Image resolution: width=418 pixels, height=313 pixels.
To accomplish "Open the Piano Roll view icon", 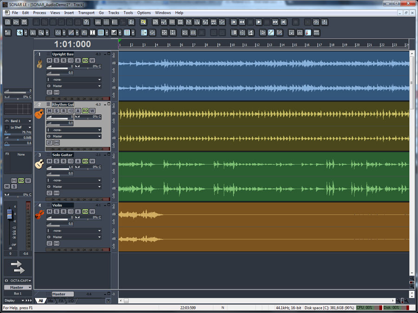I will pos(98,22).
